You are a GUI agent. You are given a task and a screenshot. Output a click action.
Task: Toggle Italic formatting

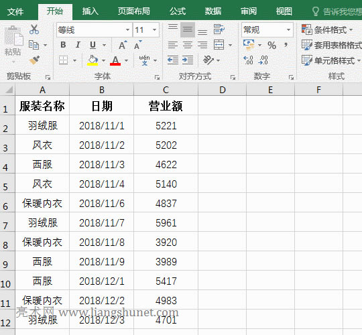(x=78, y=45)
